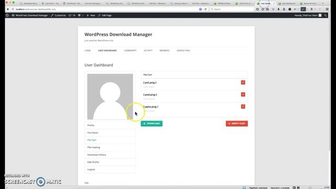
Task: Click the comments bubble in admin bar
Action: pos(80,15)
